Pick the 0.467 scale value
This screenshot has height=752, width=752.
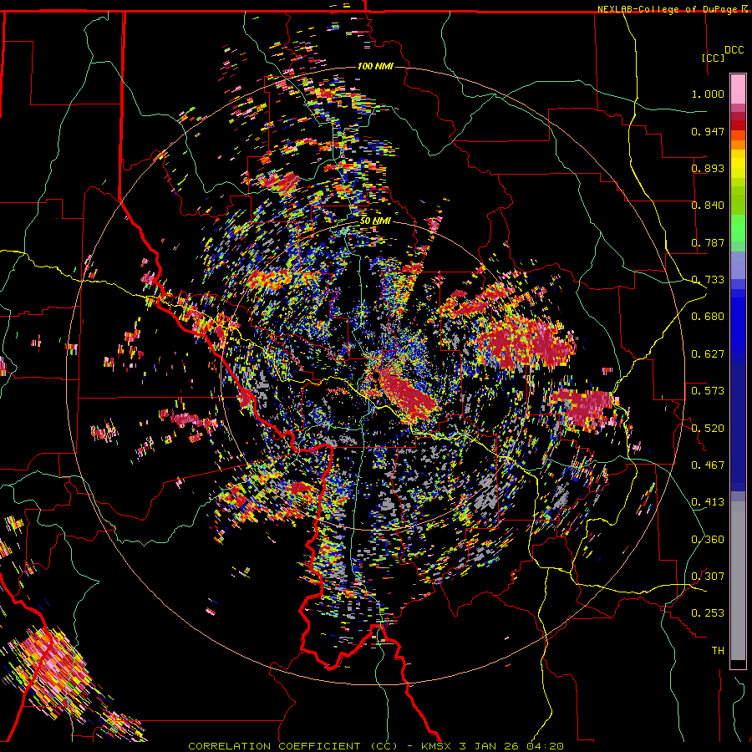click(708, 465)
